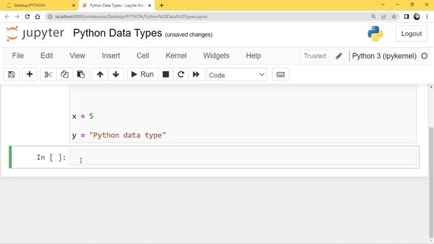Close the Python Data Types browser tab

pyautogui.click(x=149, y=5)
